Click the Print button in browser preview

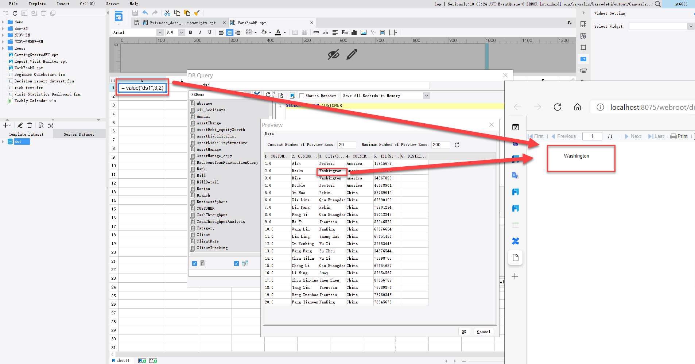tap(679, 136)
